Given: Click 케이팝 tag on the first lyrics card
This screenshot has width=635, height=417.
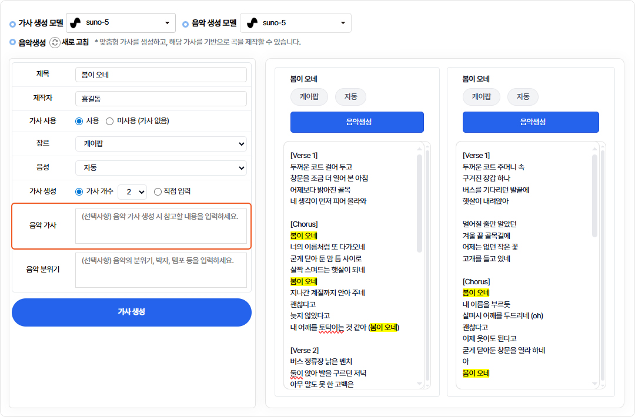Looking at the screenshot, I should click(x=309, y=97).
